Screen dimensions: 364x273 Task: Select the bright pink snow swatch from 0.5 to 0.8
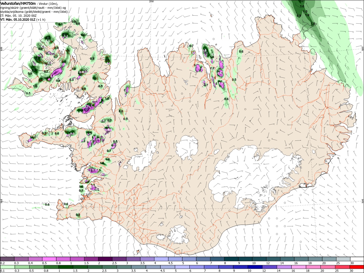pyautogui.click(x=49, y=259)
